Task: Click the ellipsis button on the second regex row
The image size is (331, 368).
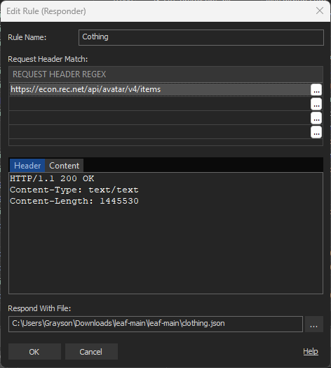Action: point(316,104)
